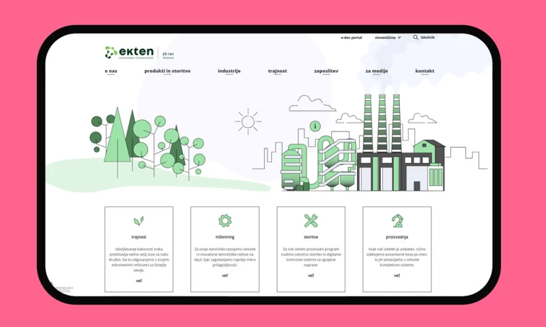Open the e-doc portal link
This screenshot has width=546, height=327.
[351, 37]
